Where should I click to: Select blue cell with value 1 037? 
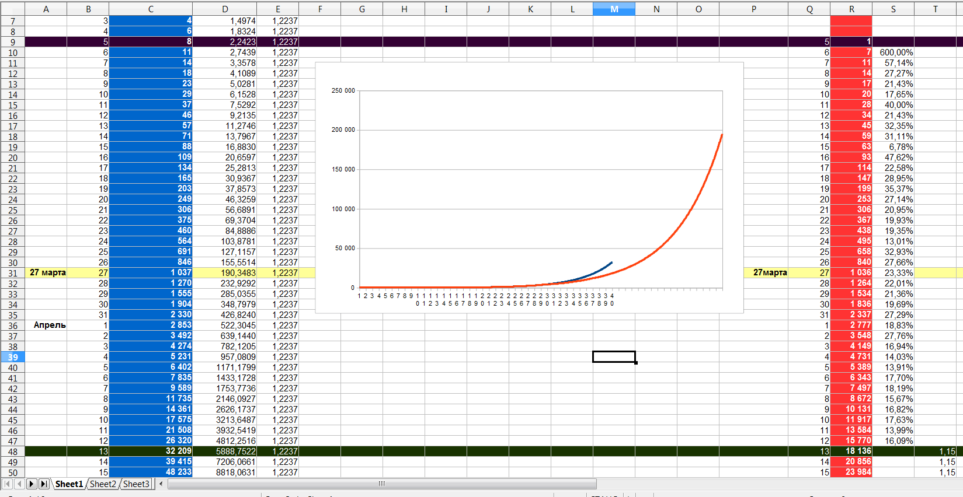151,272
